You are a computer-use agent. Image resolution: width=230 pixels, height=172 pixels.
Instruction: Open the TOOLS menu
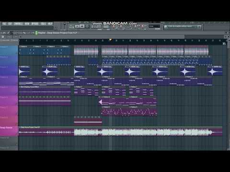coord(43,24)
